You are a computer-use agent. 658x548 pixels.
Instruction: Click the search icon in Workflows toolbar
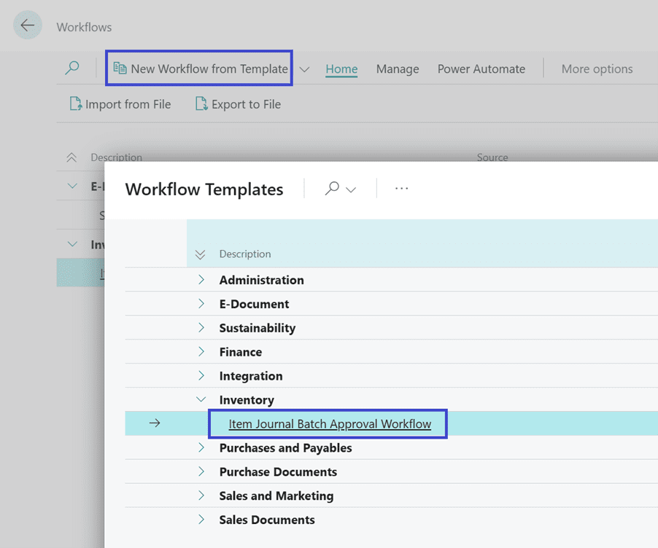(x=72, y=68)
